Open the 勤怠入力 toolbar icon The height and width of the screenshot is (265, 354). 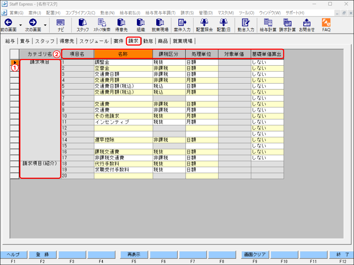click(x=246, y=22)
